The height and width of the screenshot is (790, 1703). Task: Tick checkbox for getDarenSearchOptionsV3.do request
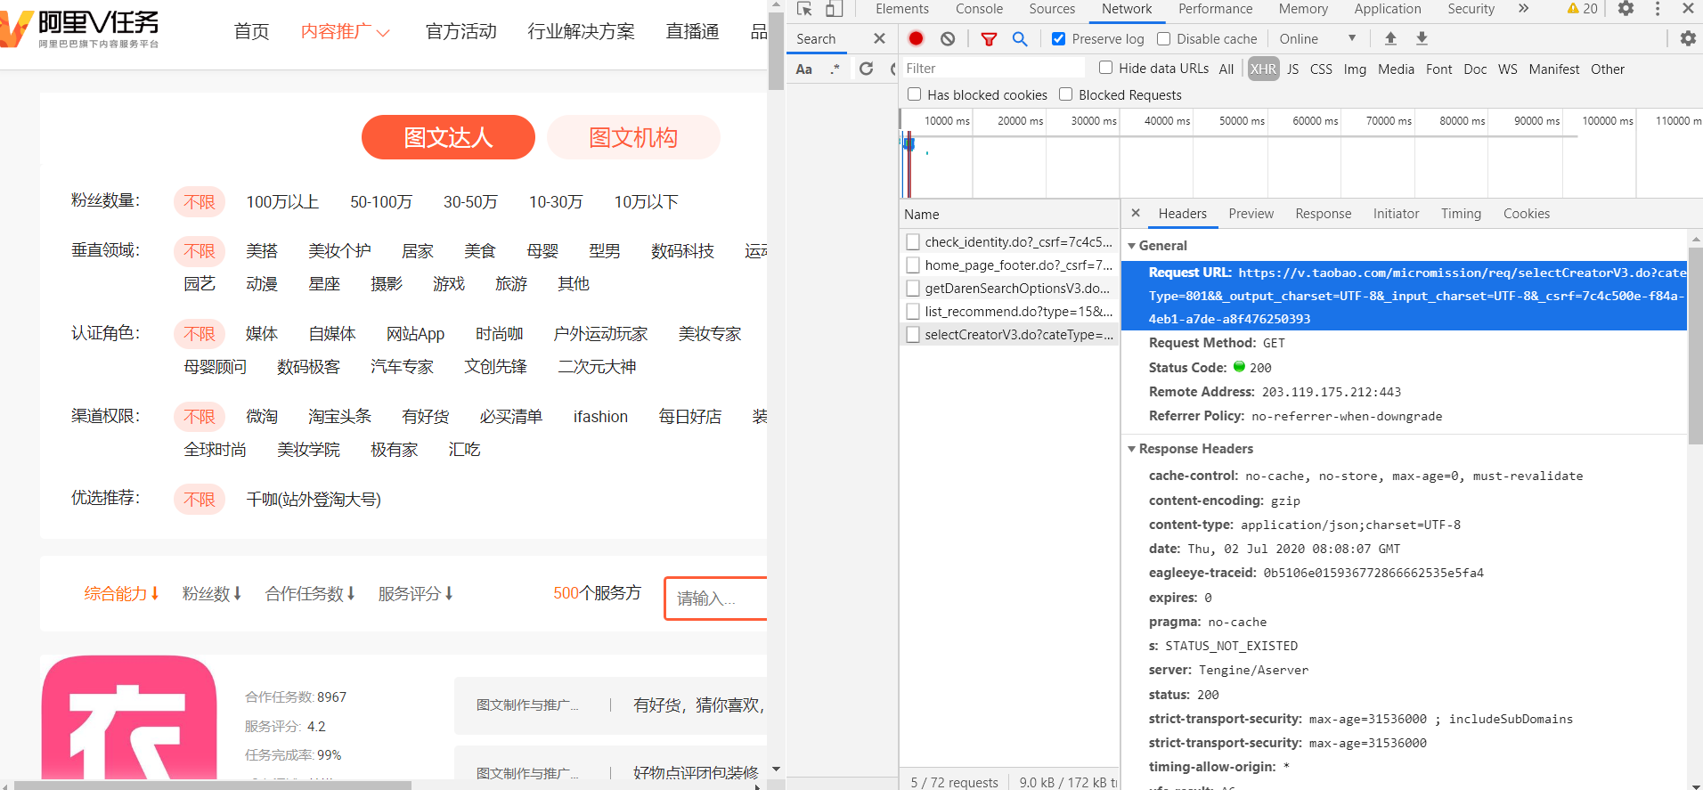tap(913, 288)
